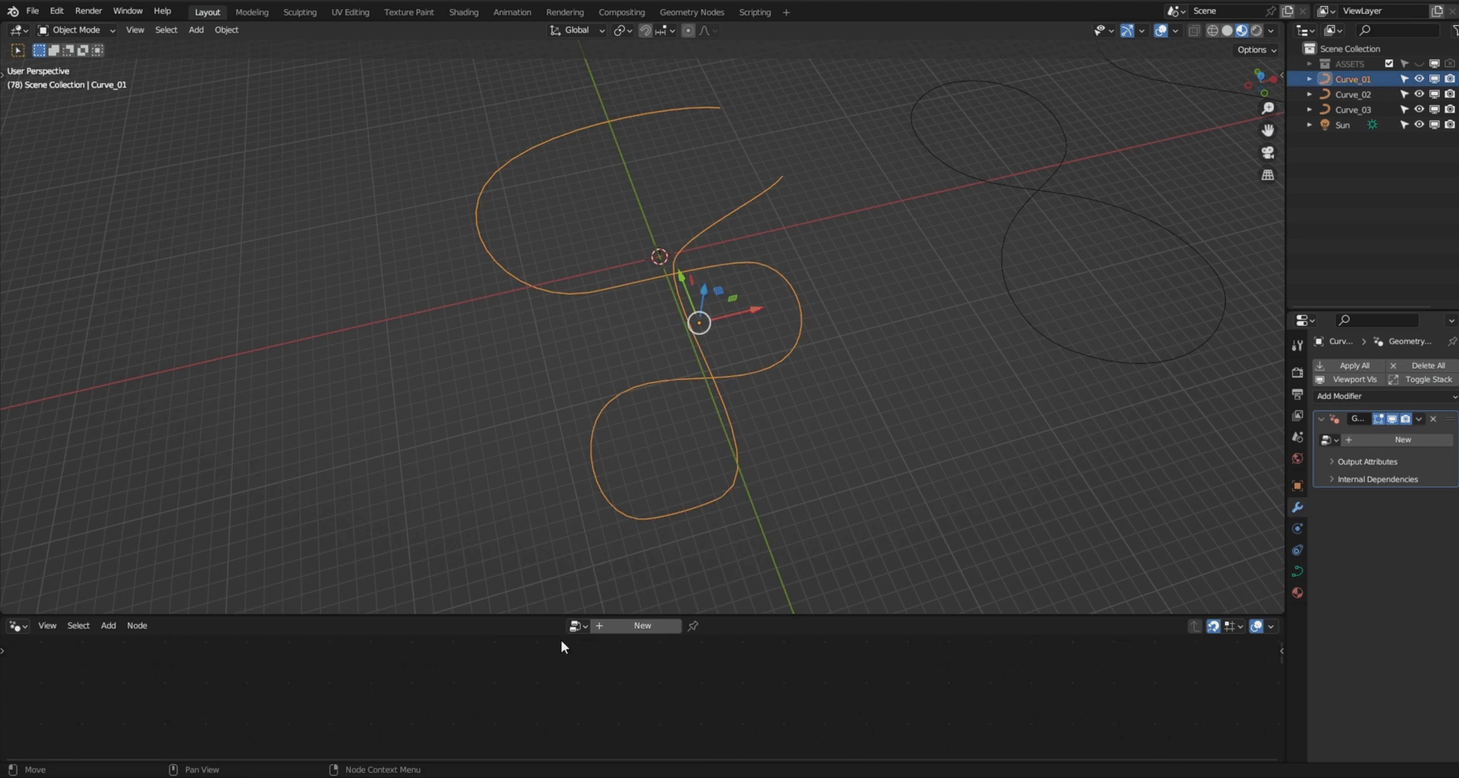Select the viewport zoom magnifier icon
The width and height of the screenshot is (1459, 778).
(1268, 109)
